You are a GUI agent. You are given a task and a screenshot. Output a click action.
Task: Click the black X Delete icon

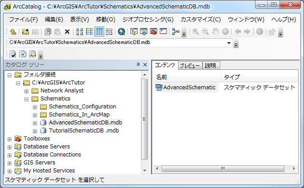pyautogui.click(x=67, y=31)
